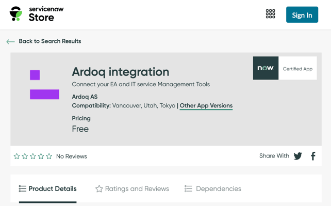Viewport: 331px width, 206px height.
Task: Click the first rating star
Action: 16,156
